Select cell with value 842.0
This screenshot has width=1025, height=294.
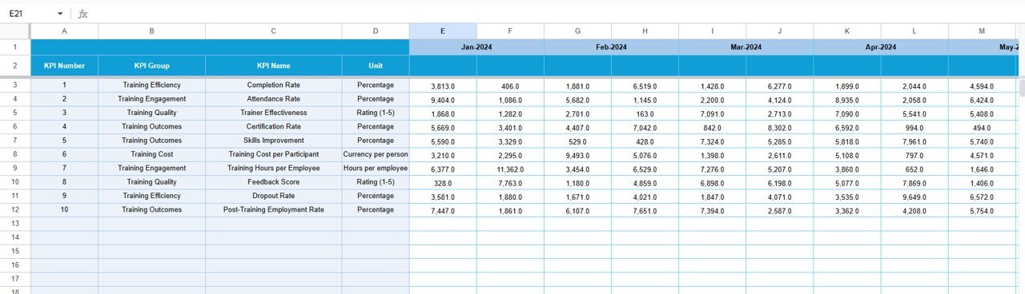pos(712,127)
